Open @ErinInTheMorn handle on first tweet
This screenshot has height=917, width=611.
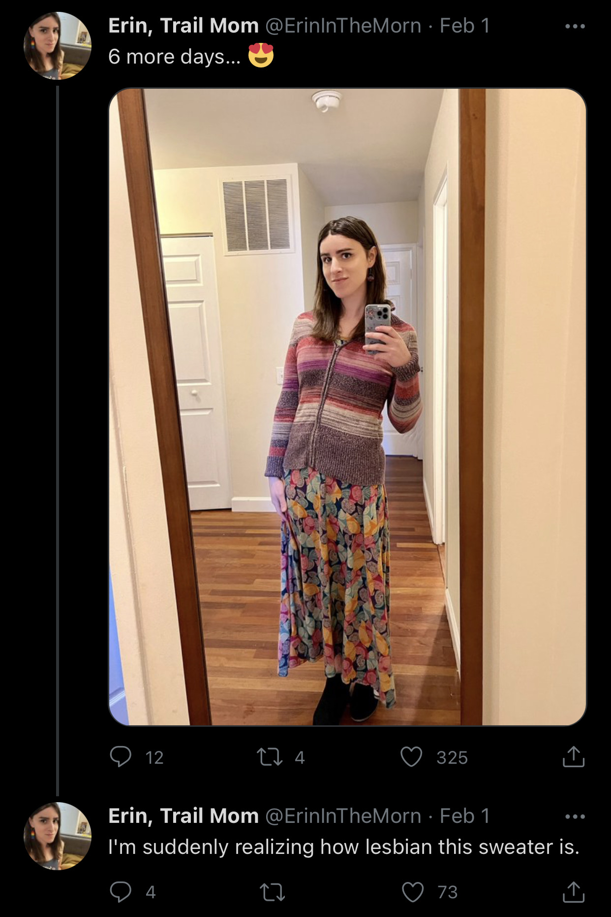click(x=343, y=26)
